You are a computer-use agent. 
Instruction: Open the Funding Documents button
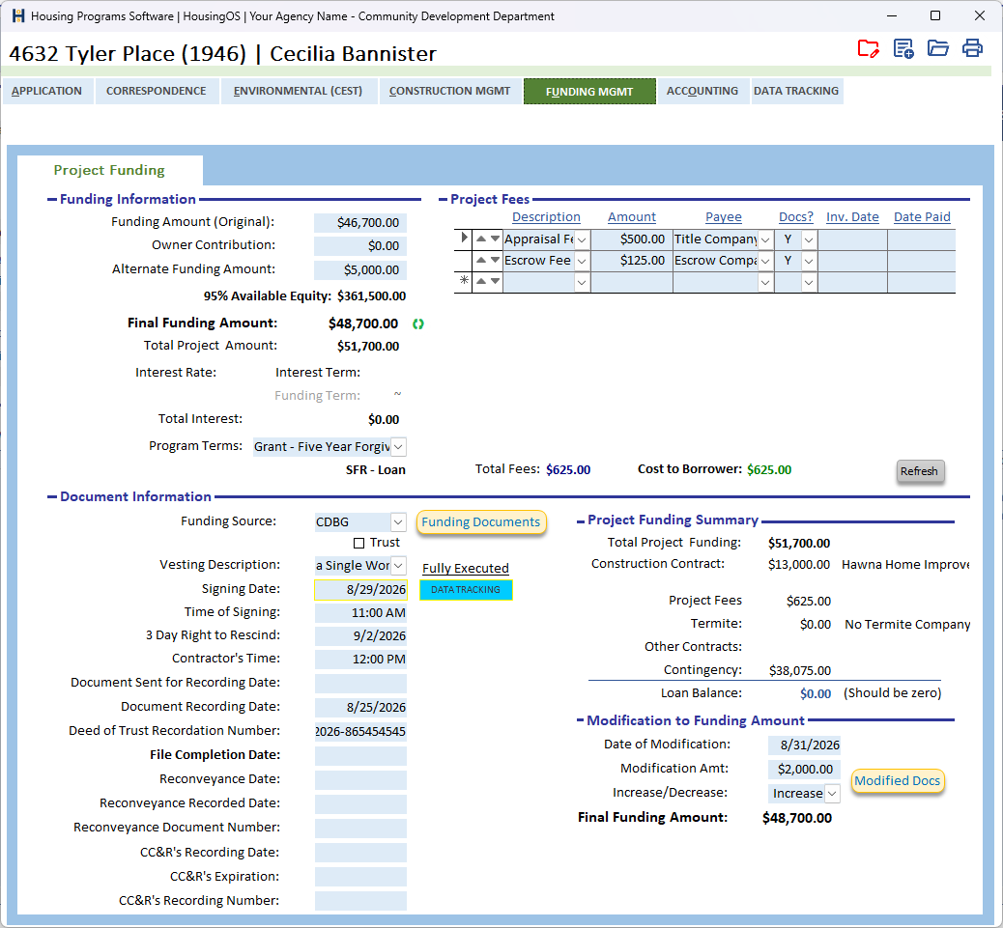481,522
